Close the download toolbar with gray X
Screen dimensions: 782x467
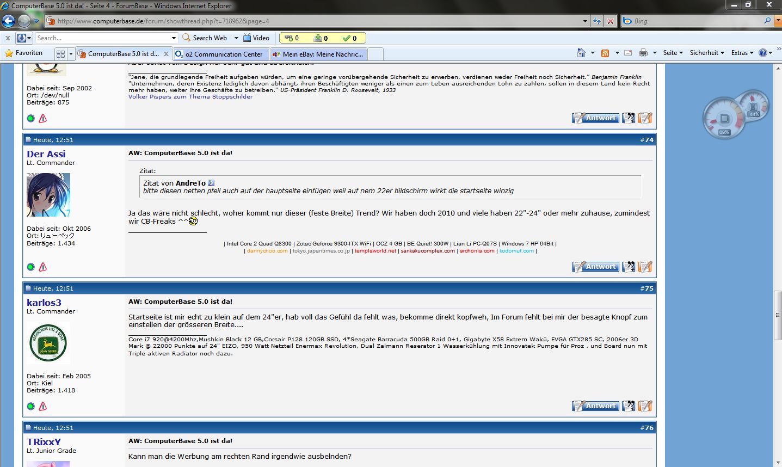click(x=8, y=38)
